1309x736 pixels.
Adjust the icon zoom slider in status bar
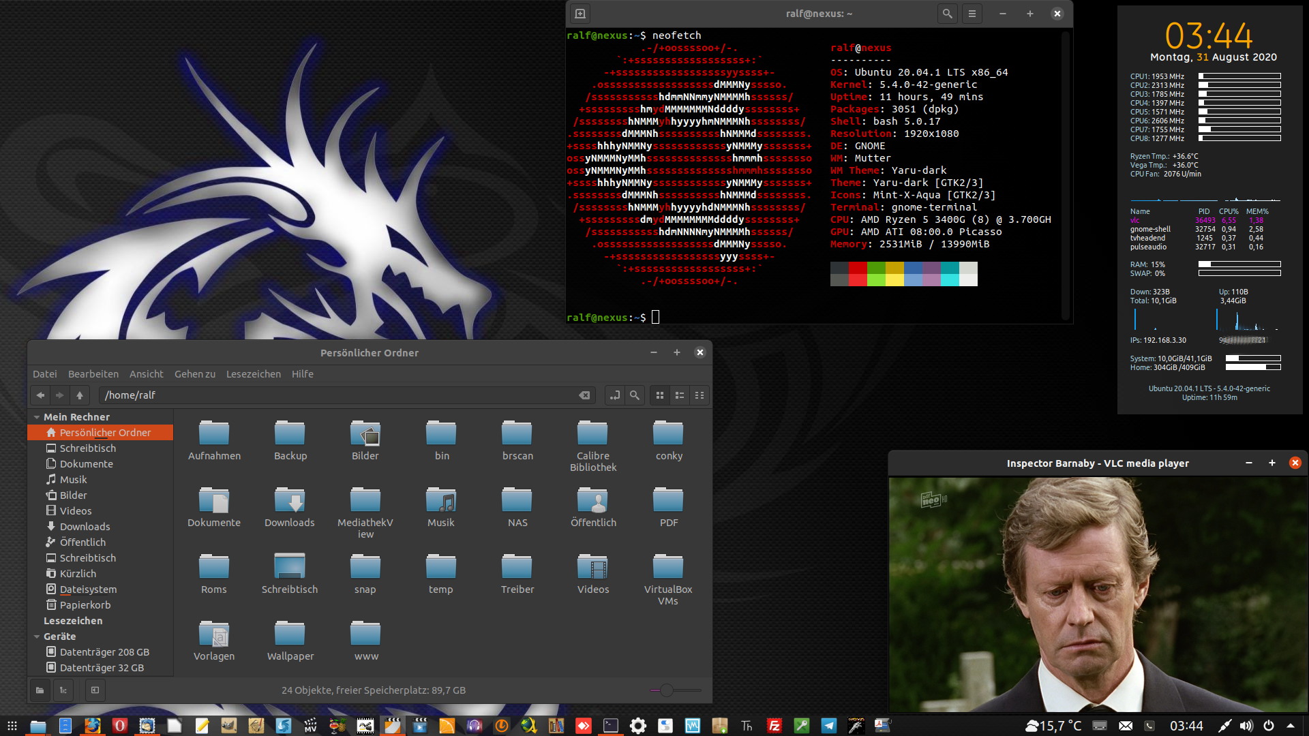coord(667,690)
